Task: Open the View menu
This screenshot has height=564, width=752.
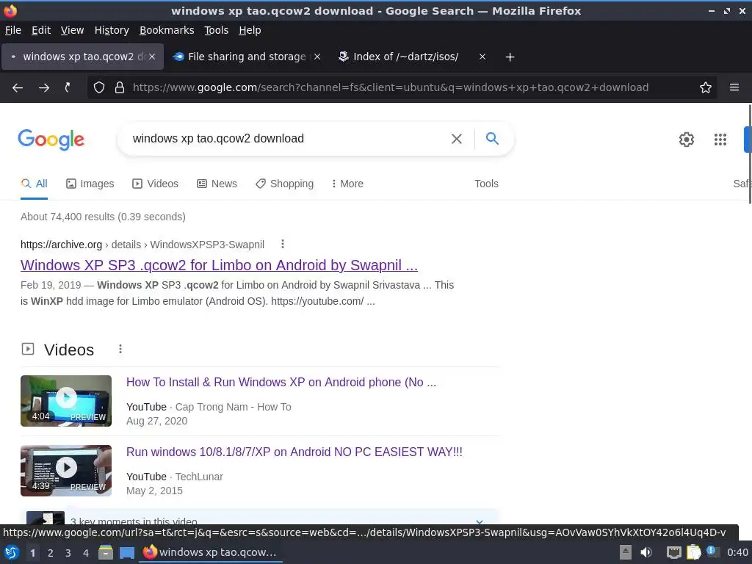Action: (x=72, y=30)
